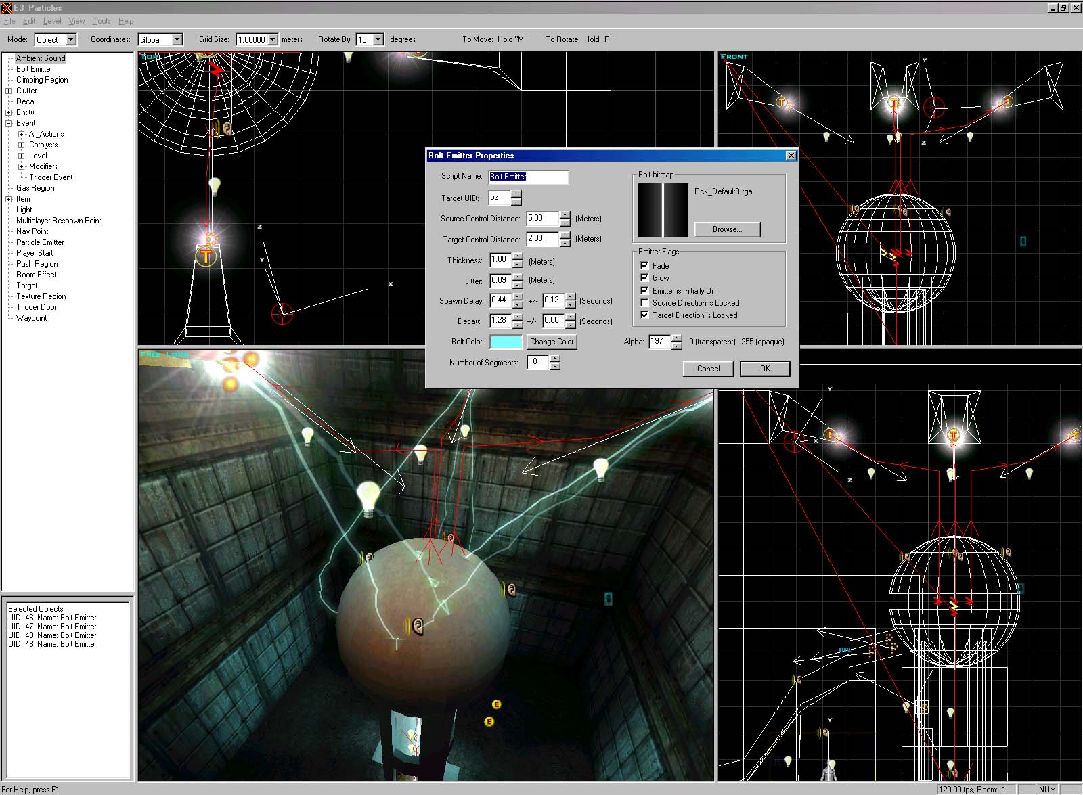Click the Browse... button for bolt bitmap
Viewport: 1083px width, 795px height.
coord(727,229)
